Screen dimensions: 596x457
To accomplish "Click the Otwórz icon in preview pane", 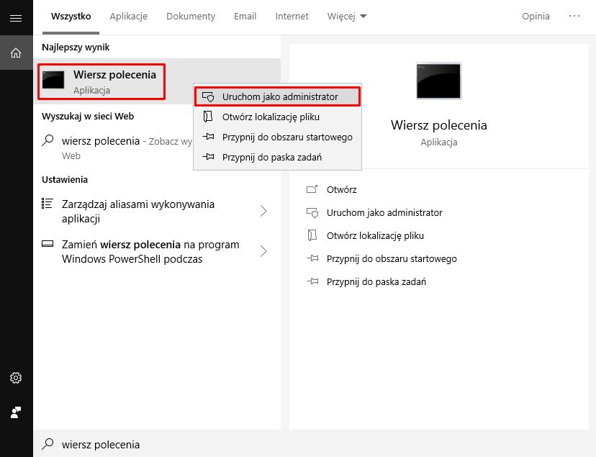I will [x=312, y=189].
